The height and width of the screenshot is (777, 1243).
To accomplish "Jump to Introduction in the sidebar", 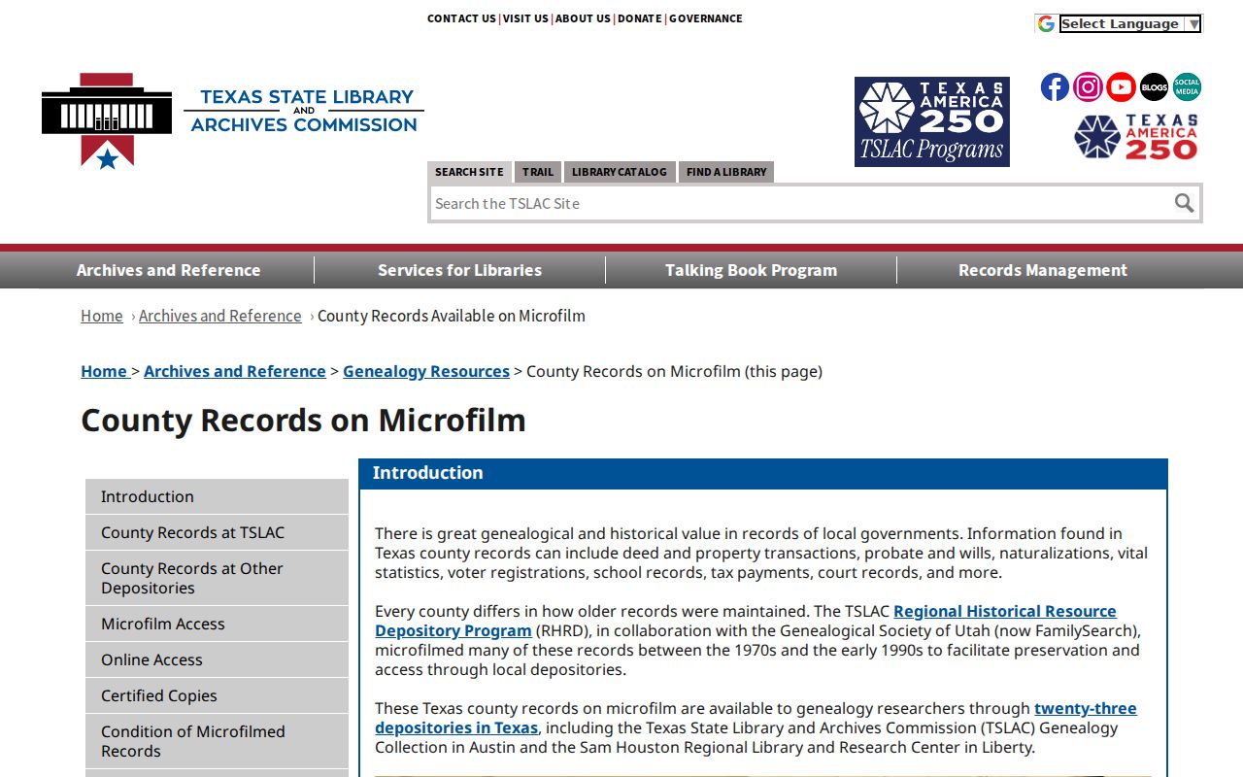I will coord(217,496).
